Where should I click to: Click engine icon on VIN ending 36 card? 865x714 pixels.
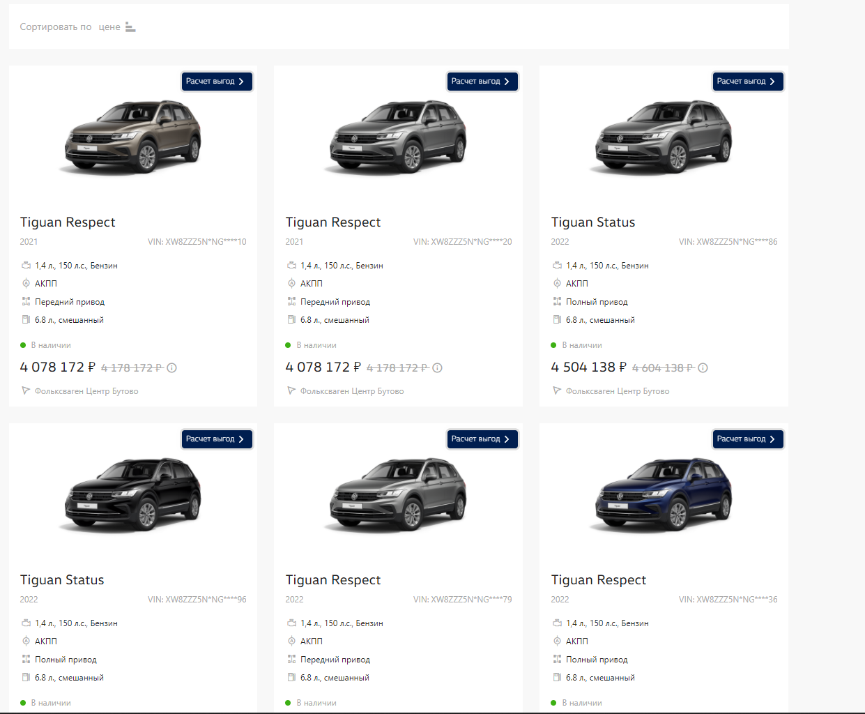tap(557, 623)
